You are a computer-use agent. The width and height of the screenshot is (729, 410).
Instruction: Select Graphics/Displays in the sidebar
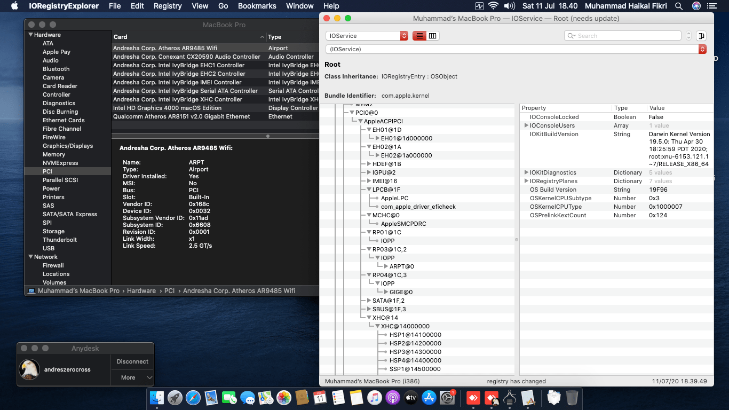pyautogui.click(x=68, y=146)
